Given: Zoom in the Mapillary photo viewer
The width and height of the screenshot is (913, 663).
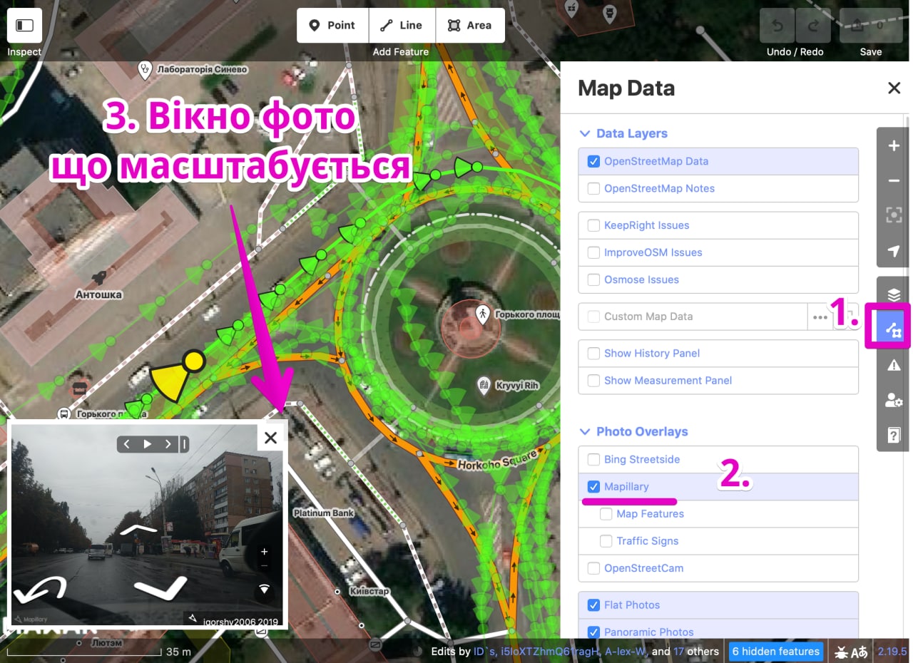Looking at the screenshot, I should pos(264,552).
